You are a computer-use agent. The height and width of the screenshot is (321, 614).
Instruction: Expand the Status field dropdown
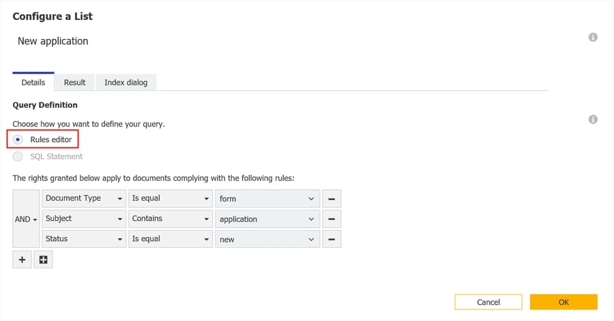[83, 240]
